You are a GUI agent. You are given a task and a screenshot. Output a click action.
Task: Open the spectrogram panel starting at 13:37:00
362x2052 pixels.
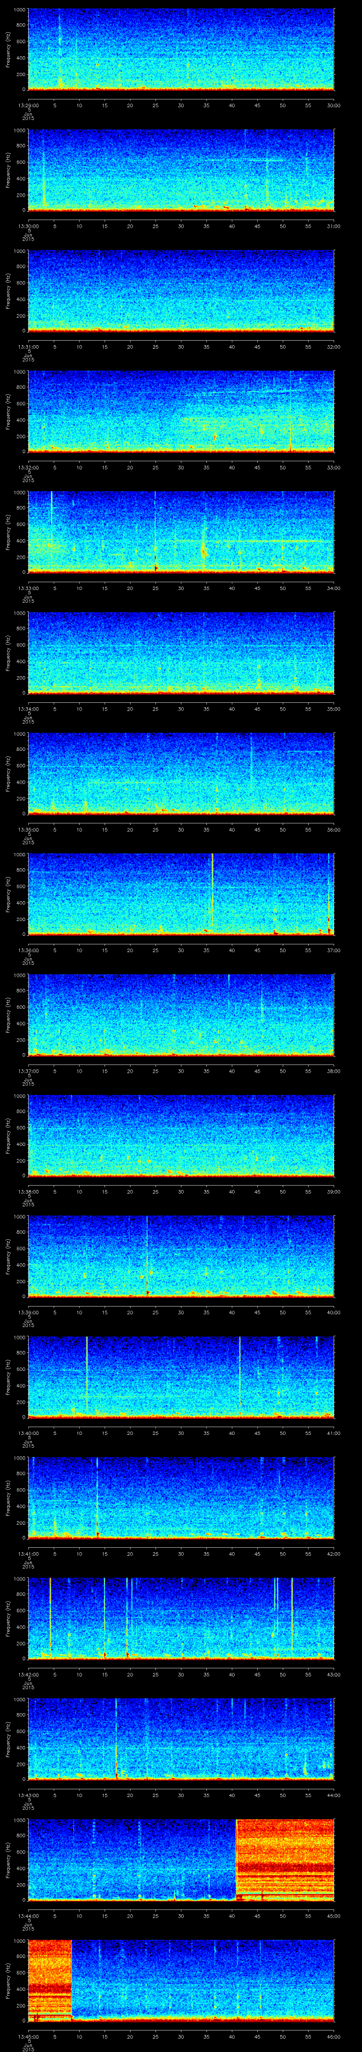click(x=181, y=1014)
